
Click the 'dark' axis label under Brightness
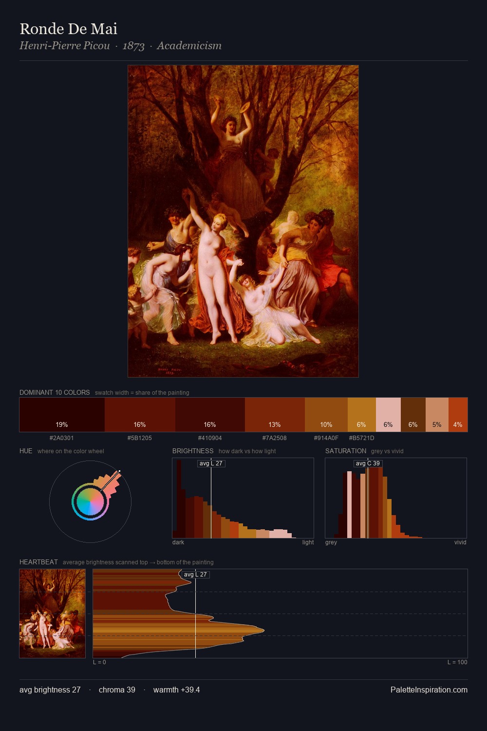tap(178, 542)
